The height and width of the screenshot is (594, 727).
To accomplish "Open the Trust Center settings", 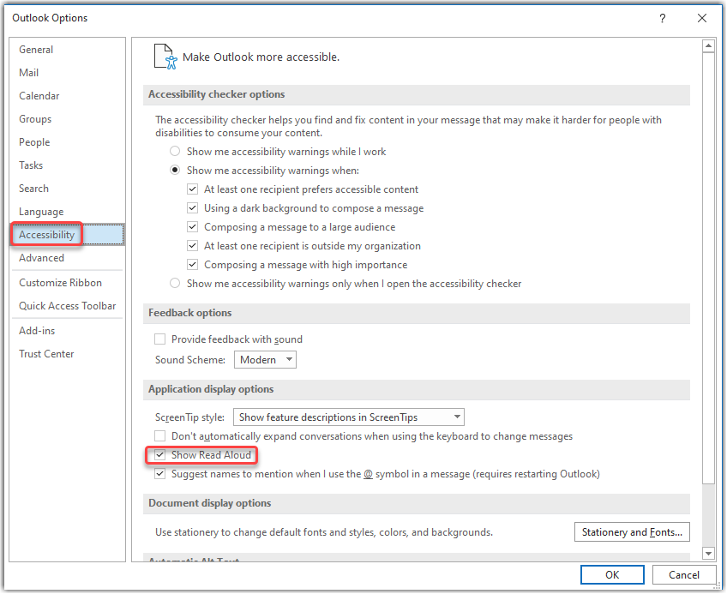I will 46,353.
